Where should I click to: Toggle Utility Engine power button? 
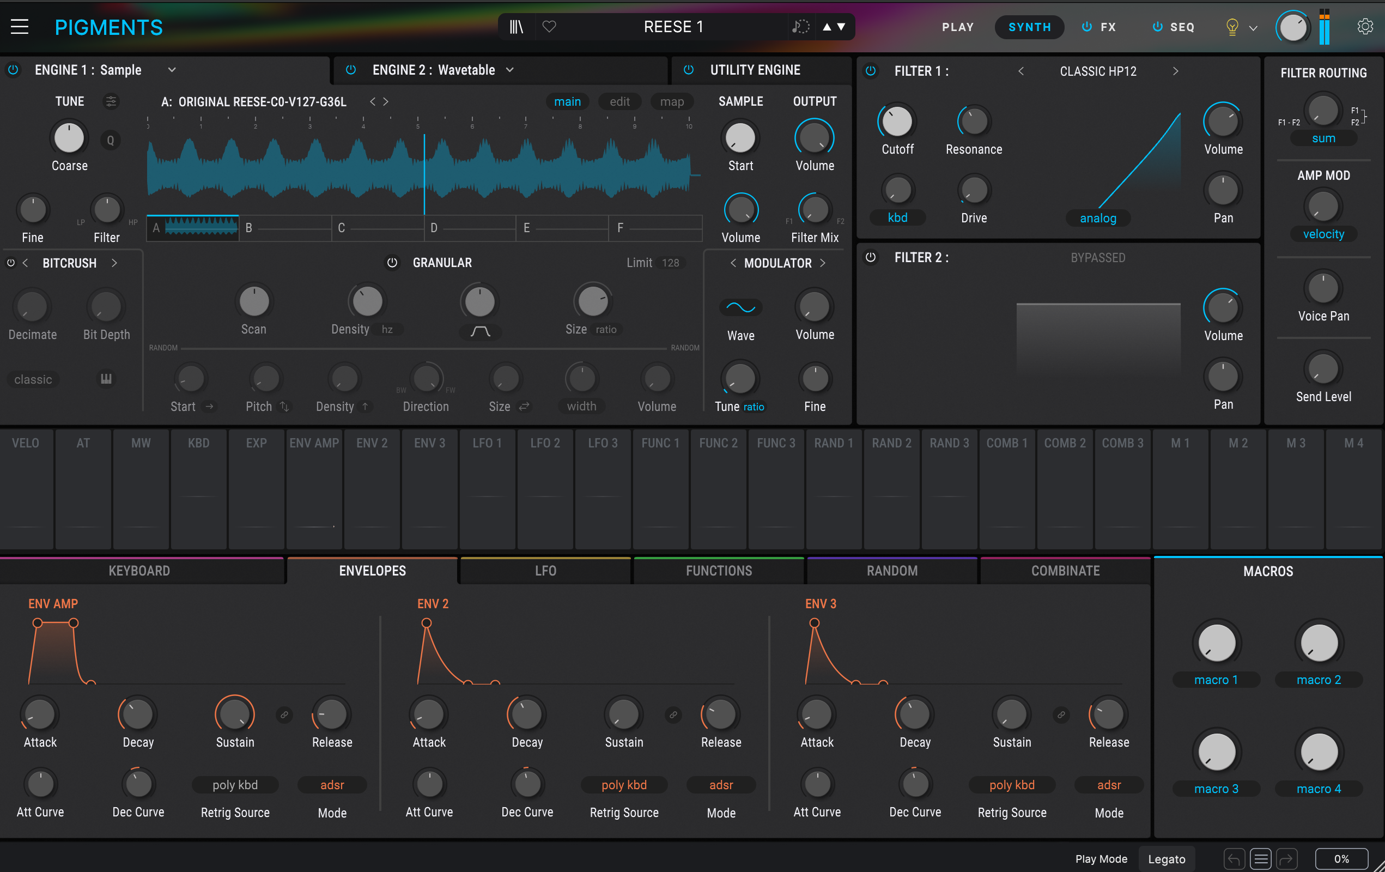tap(688, 70)
